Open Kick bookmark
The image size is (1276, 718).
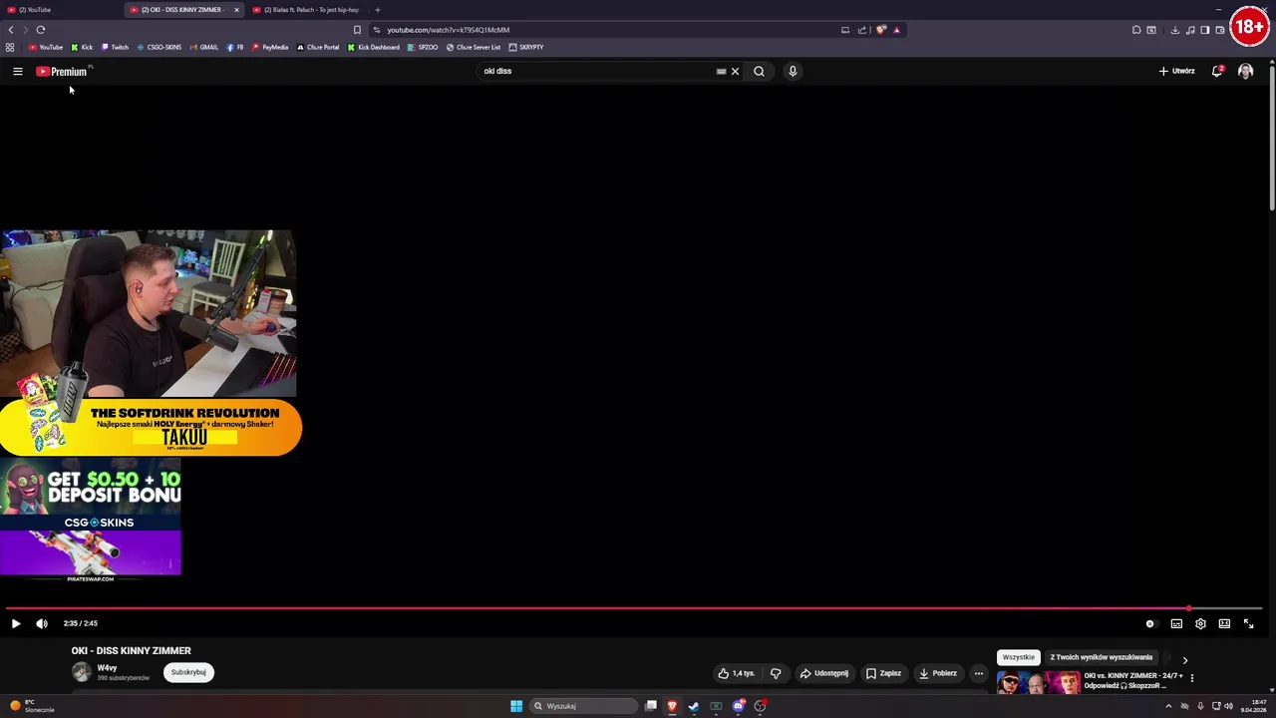click(x=82, y=47)
